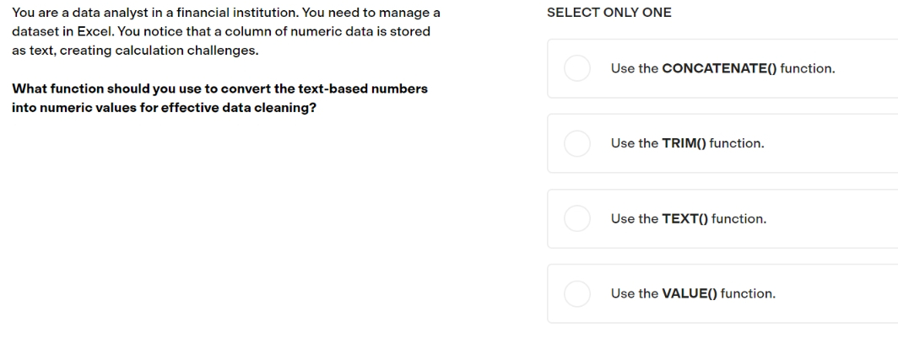Click the bold phrase "into numeric values"
The image size is (898, 354).
tap(74, 108)
